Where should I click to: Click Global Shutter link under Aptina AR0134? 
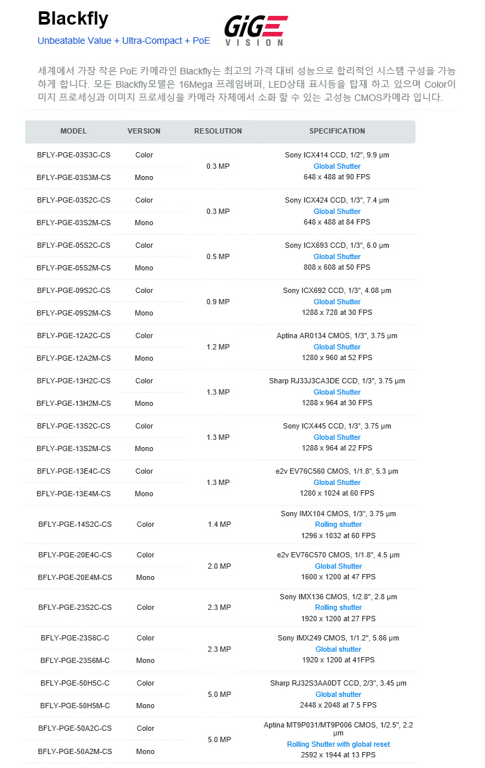click(x=337, y=347)
